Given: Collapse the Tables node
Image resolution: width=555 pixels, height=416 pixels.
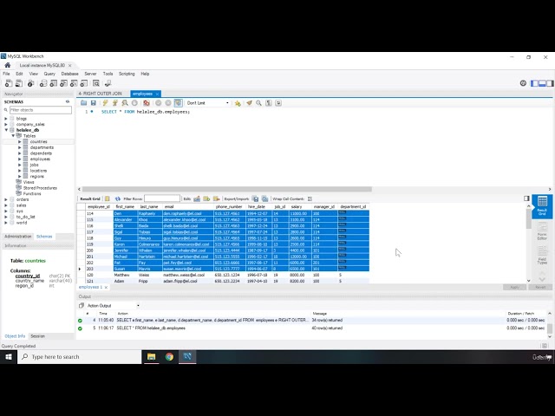Looking at the screenshot, I should (x=13, y=135).
